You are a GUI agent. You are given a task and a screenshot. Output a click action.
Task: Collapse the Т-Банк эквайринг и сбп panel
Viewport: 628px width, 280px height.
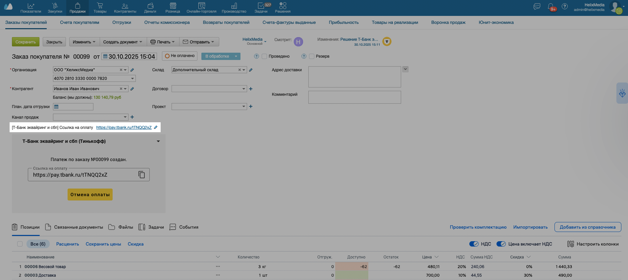(x=158, y=141)
